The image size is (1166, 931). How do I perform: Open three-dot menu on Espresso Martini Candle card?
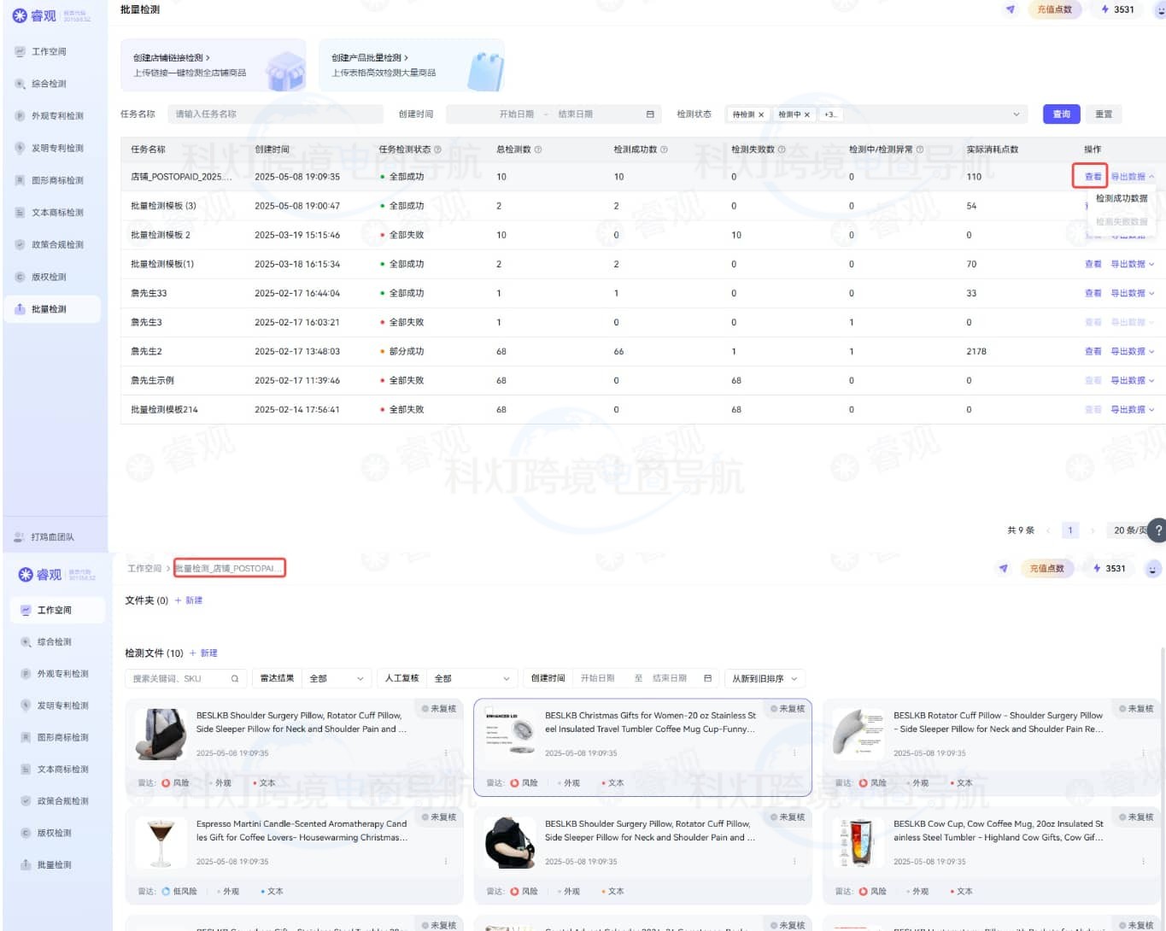tap(446, 862)
